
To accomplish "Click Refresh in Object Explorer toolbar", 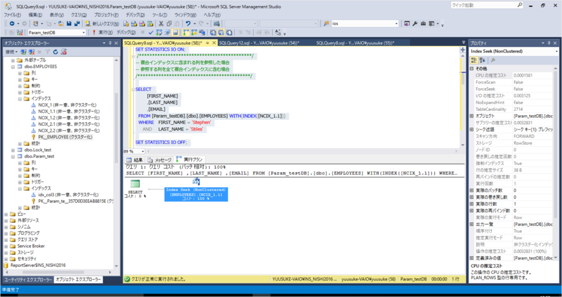I will click(55, 52).
